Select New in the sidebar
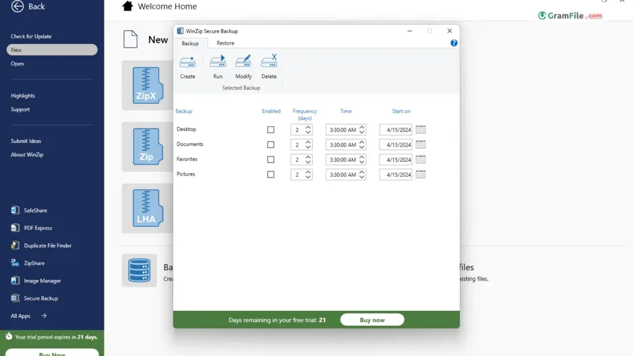633x356 pixels. pos(52,49)
